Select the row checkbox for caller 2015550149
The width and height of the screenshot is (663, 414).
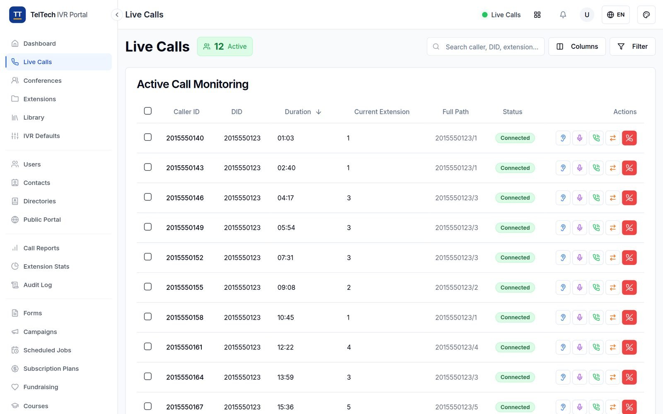pos(148,227)
